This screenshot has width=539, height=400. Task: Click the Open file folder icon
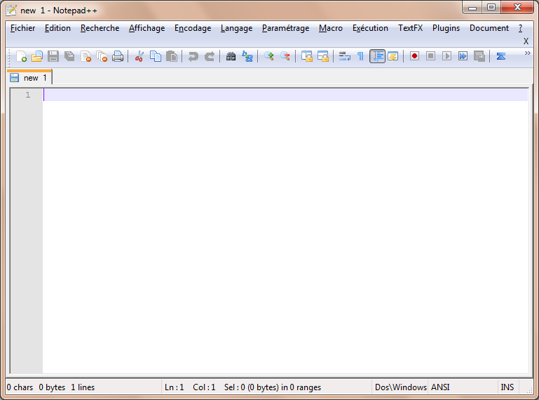(x=36, y=56)
